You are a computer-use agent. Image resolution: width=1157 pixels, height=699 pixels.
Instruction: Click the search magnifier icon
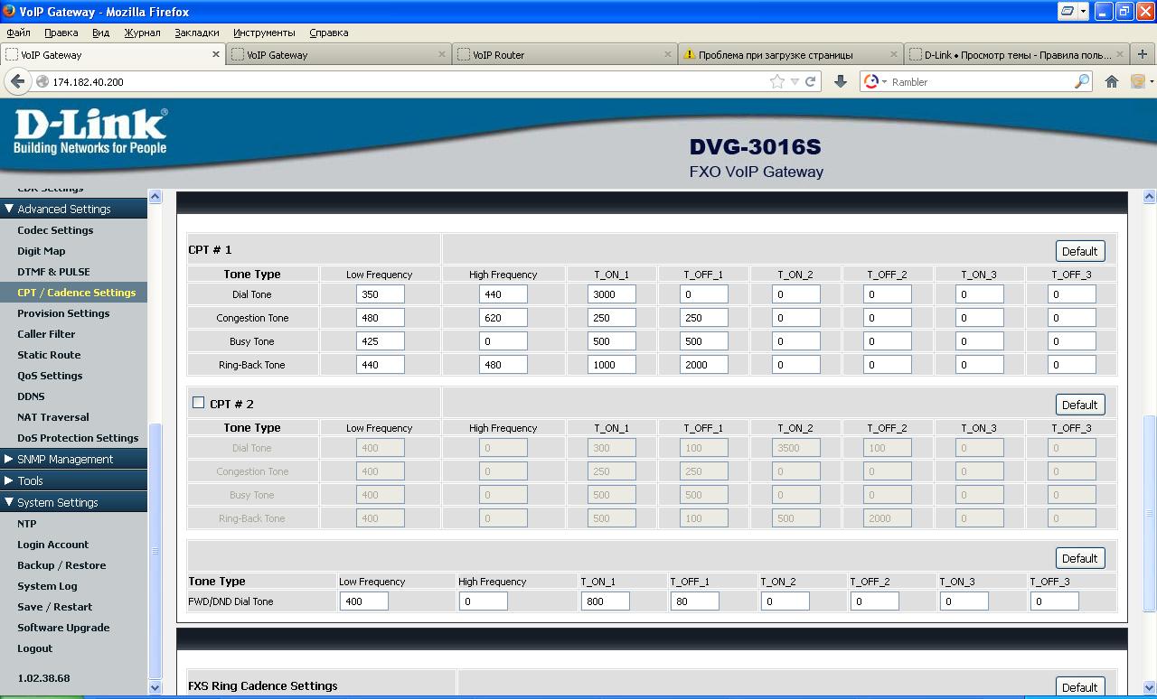[x=1082, y=81]
